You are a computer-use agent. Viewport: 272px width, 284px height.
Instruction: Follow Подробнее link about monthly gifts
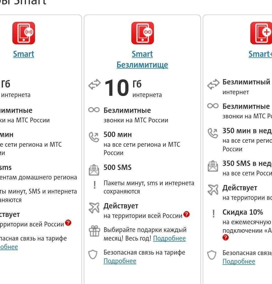pyautogui.click(x=169, y=238)
